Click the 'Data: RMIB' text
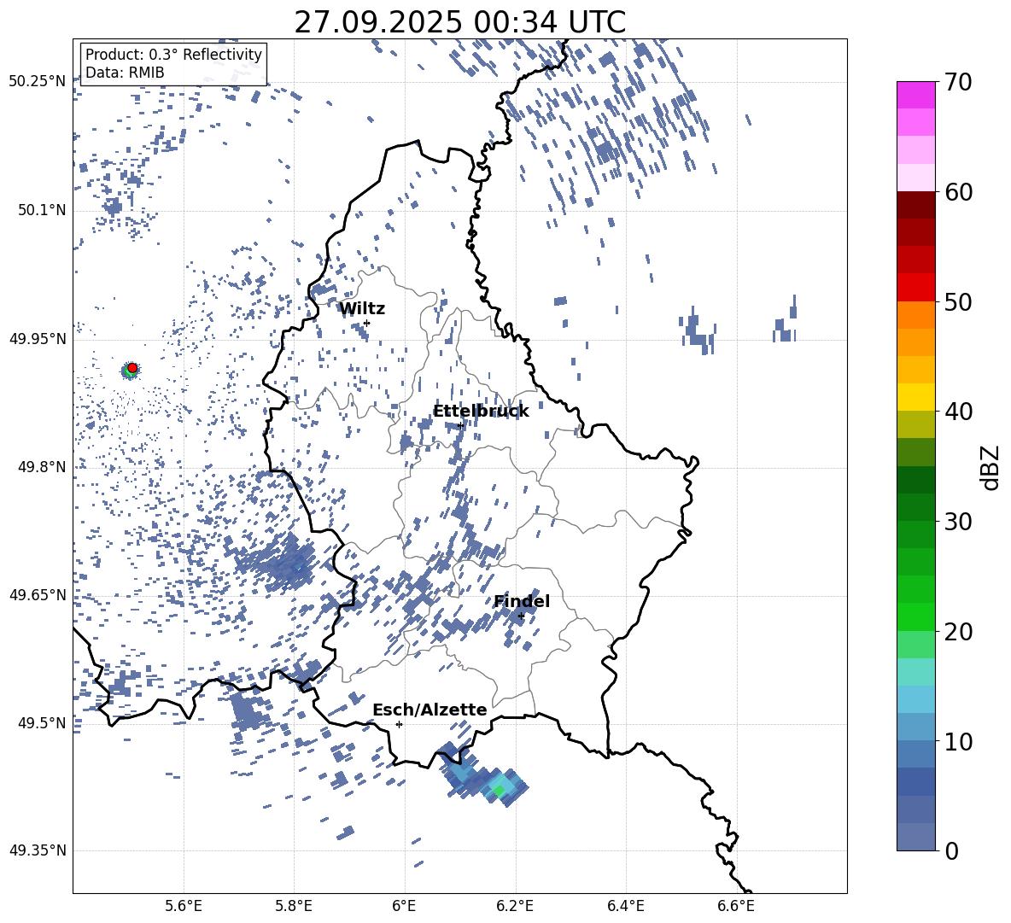The height and width of the screenshot is (923, 1011). [x=125, y=73]
